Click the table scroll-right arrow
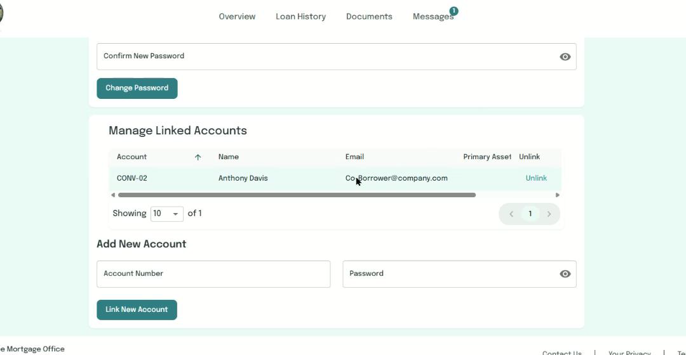The image size is (686, 355). [x=558, y=195]
